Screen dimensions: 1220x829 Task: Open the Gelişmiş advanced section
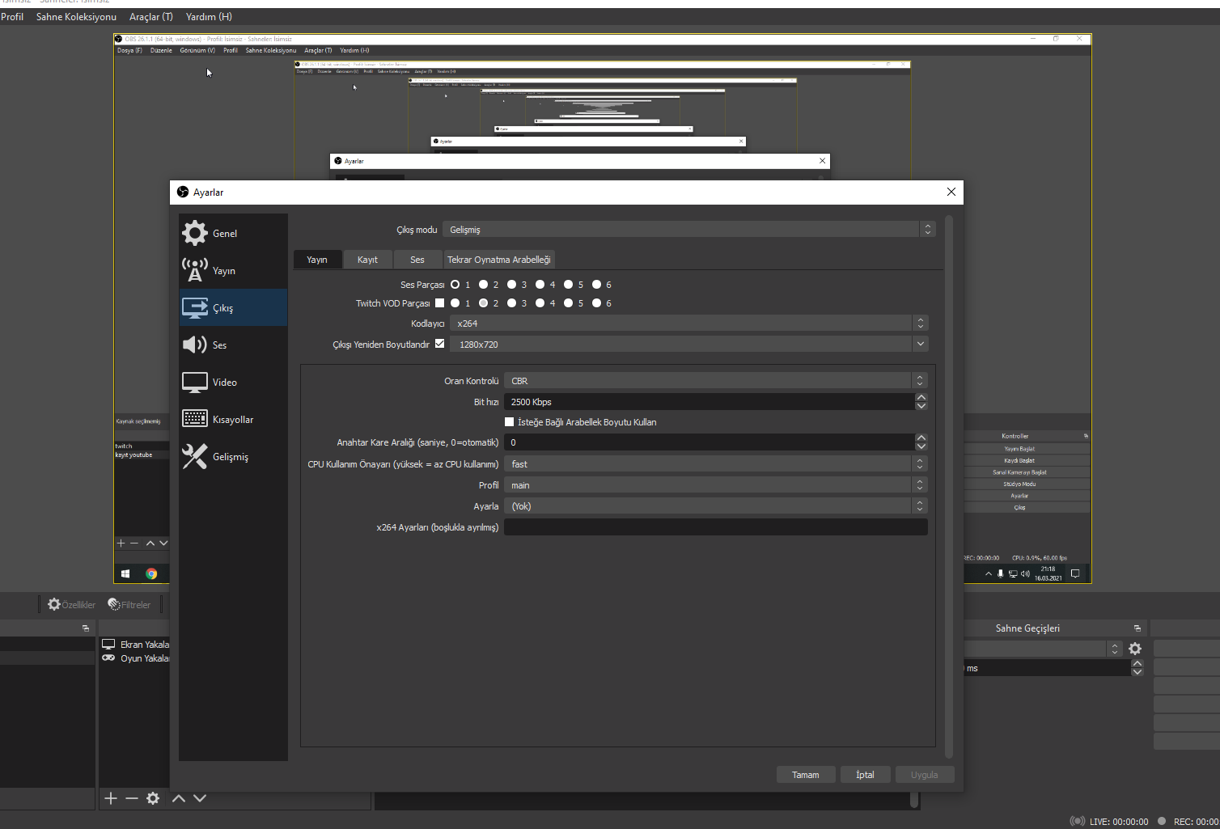click(233, 456)
